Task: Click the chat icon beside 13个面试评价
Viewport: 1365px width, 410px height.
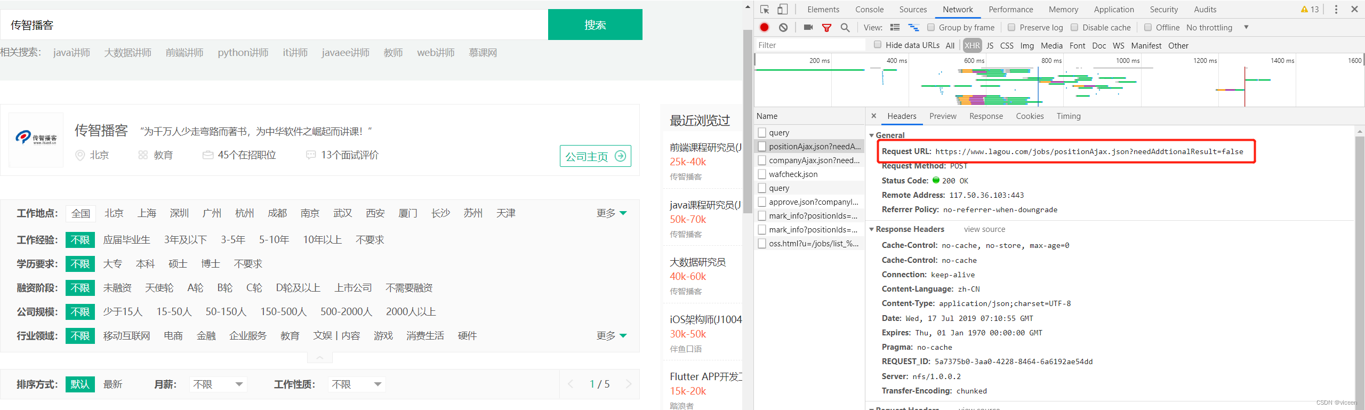Action: coord(311,155)
